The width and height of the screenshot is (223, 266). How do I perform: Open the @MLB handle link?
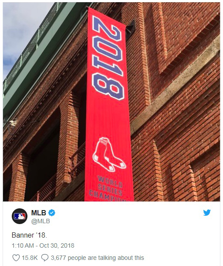(41, 221)
